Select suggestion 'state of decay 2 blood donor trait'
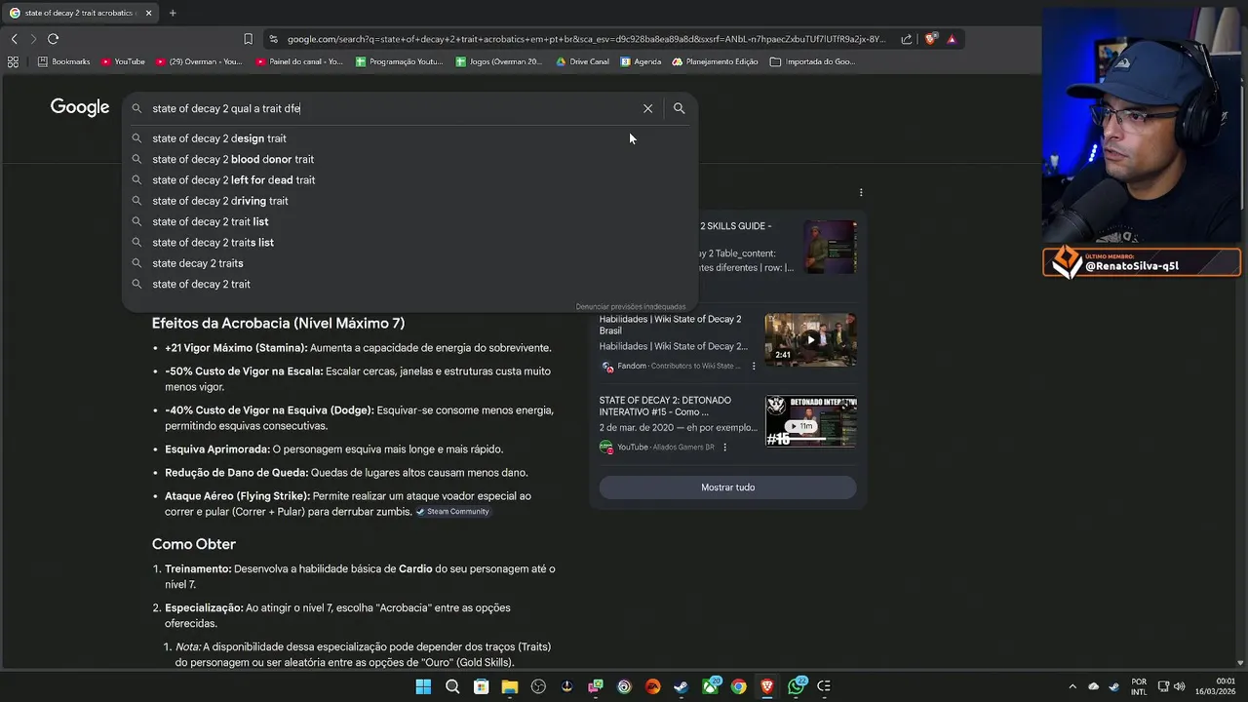The height and width of the screenshot is (702, 1248). point(409,159)
